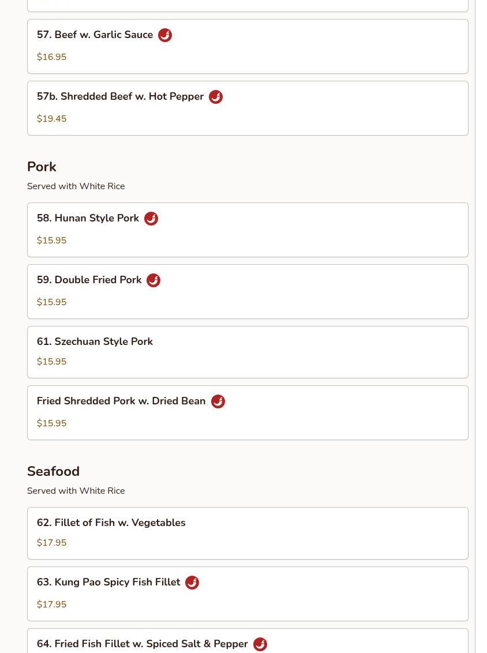
Task: Click spicy icon beside Fried Fish Fillet w. Spiced Salt
Action: [260, 644]
